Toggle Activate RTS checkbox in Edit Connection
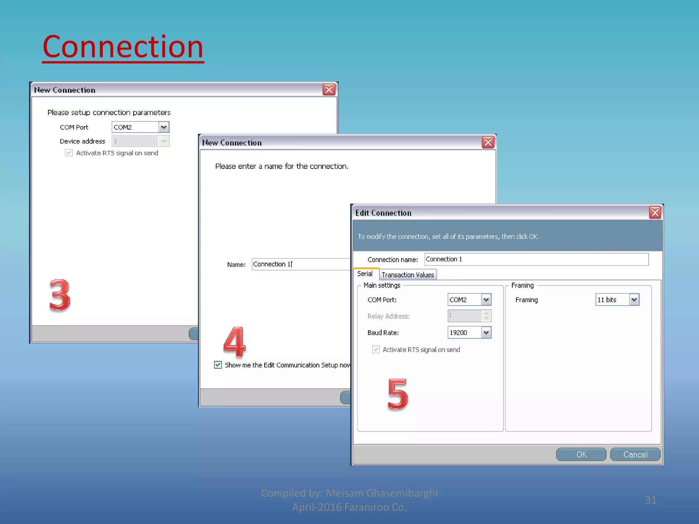699x524 pixels. click(x=376, y=350)
